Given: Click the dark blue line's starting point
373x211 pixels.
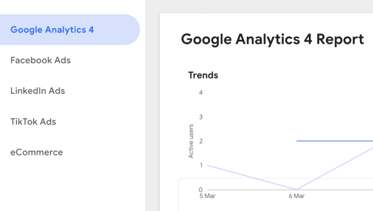Looking at the screenshot, I should coord(297,141).
